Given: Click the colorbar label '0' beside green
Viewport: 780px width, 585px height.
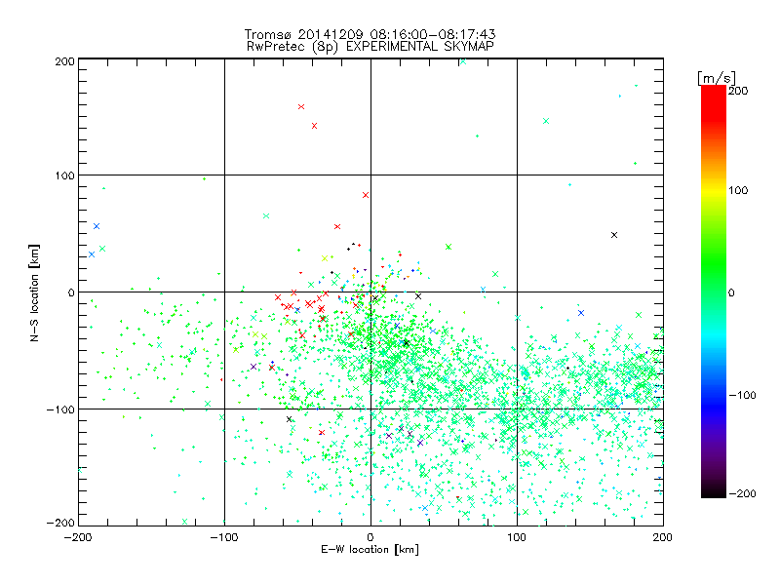Looking at the screenshot, I should [731, 293].
